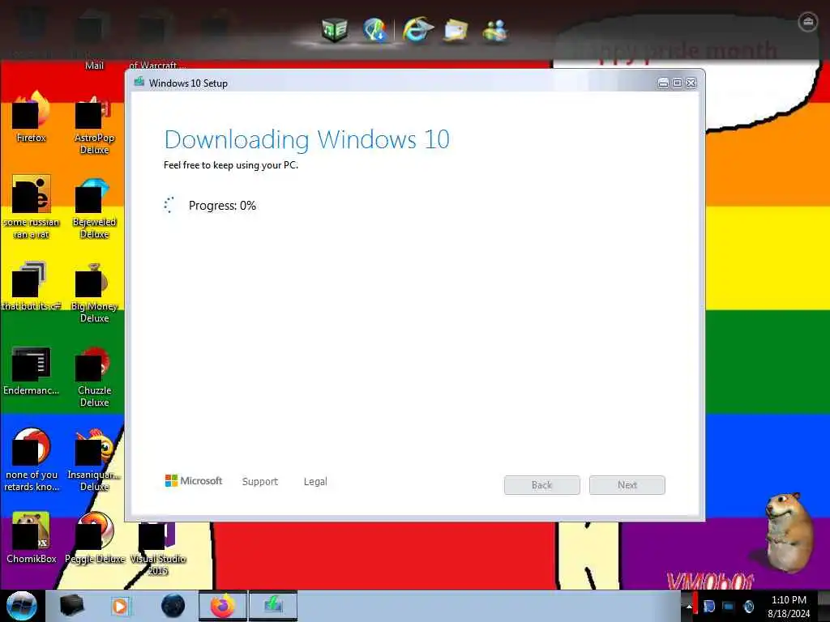830x622 pixels.
Task: Open the mail envelope icon in the top dock
Action: click(456, 30)
